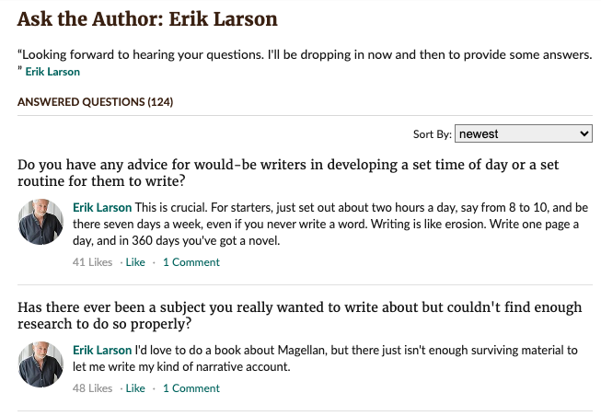Open the question about not finding enough research

point(300,315)
